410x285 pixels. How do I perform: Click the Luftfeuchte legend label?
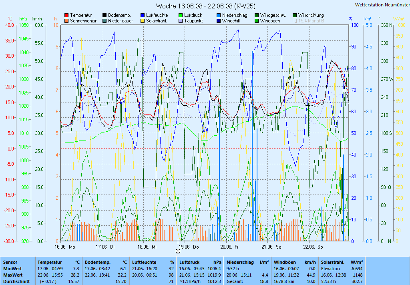(157, 16)
